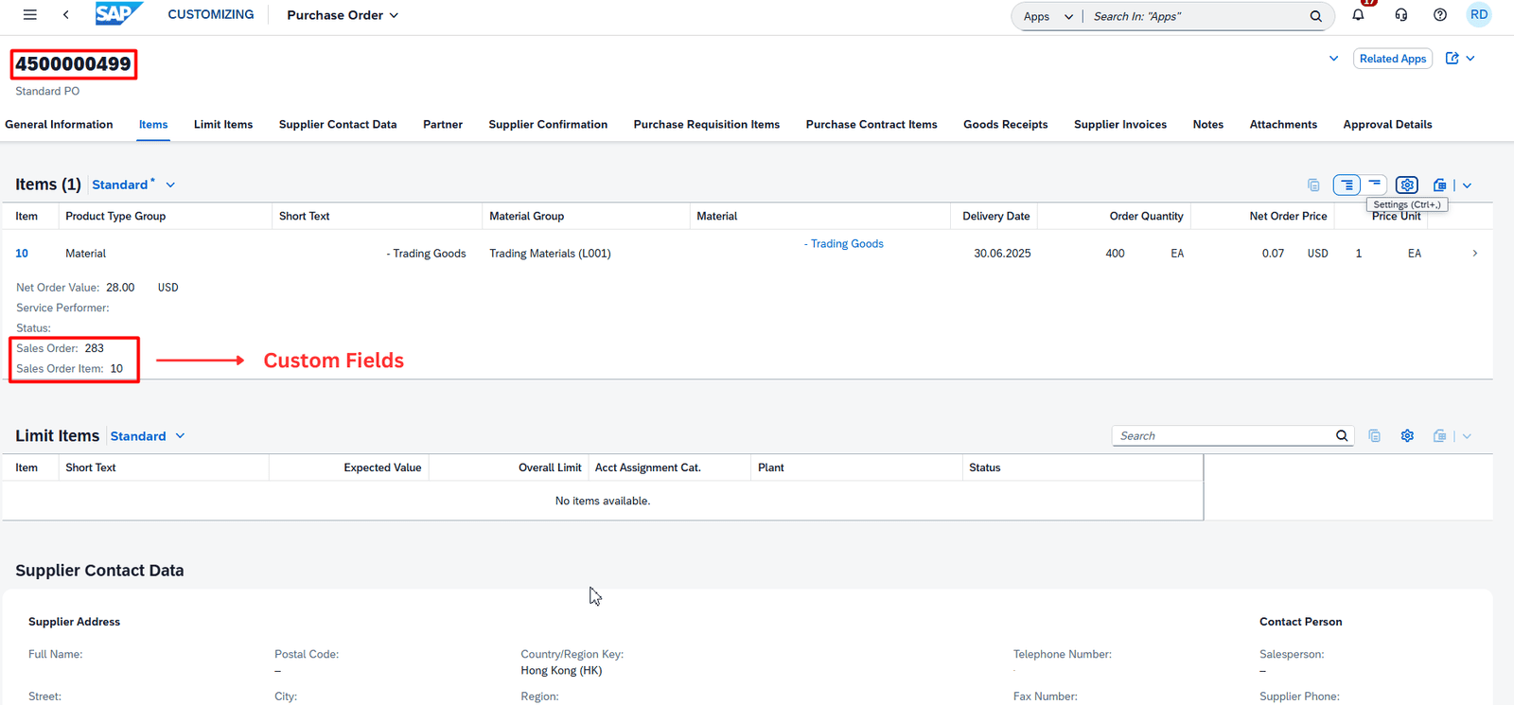Export Items table to spreadsheet
The image size is (1514, 705).
point(1439,185)
